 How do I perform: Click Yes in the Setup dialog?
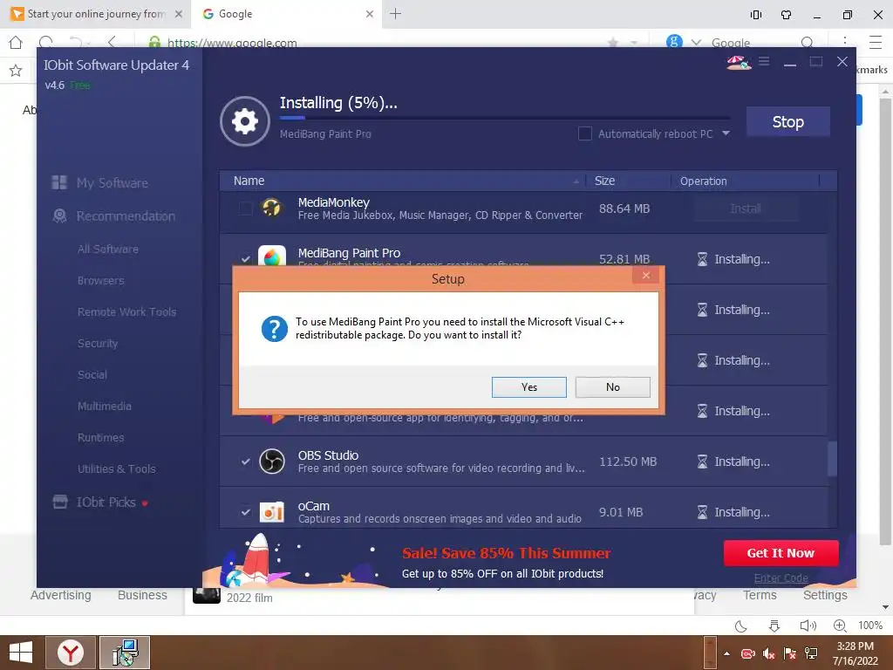point(528,386)
